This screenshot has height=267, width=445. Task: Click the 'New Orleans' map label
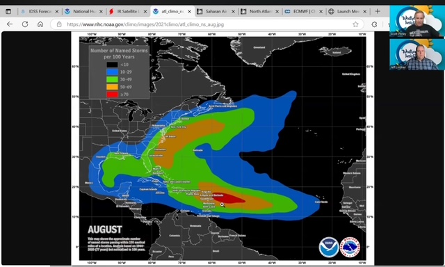[x=121, y=153]
